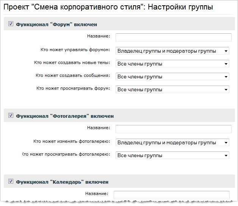Open the "Кто может создавать сообщения" dropdown
Viewport: 238px width, 206px height.
click(172, 76)
